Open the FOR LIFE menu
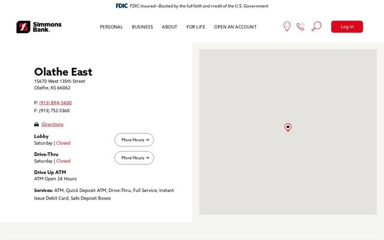The width and height of the screenshot is (384, 240). 196,27
